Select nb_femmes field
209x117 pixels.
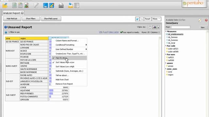[173, 37]
